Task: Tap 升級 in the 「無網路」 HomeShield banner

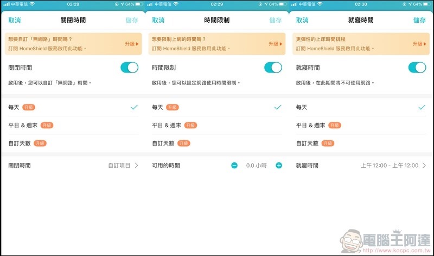Action: pos(132,44)
